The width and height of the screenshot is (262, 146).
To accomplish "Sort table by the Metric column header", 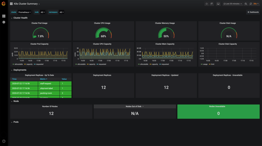I will click(x=44, y=79).
